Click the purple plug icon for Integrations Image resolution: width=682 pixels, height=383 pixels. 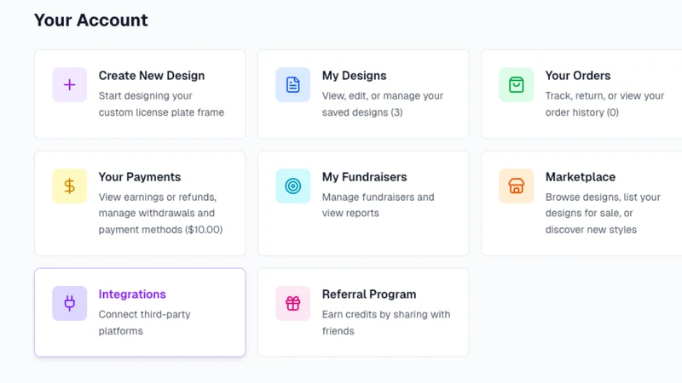pos(70,304)
